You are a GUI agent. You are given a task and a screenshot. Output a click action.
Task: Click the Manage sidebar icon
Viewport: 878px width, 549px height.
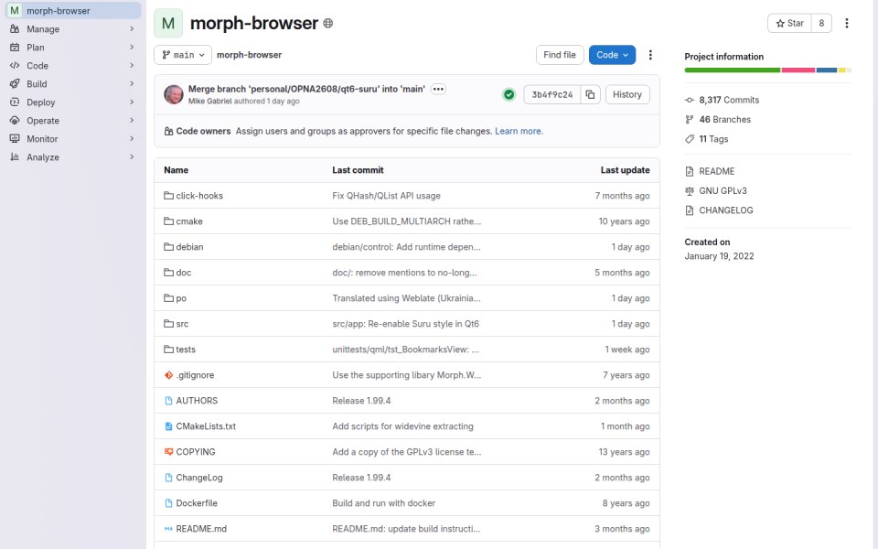coord(15,29)
